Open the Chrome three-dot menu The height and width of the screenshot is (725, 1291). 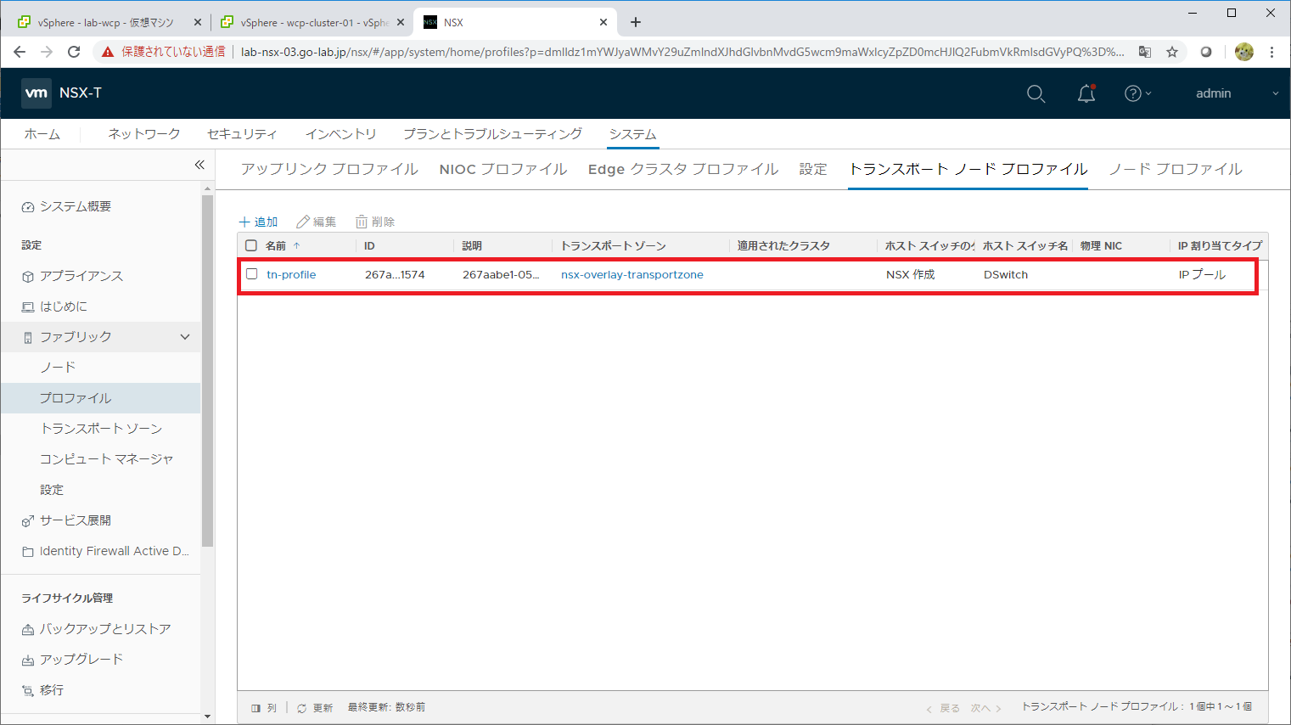point(1271,52)
